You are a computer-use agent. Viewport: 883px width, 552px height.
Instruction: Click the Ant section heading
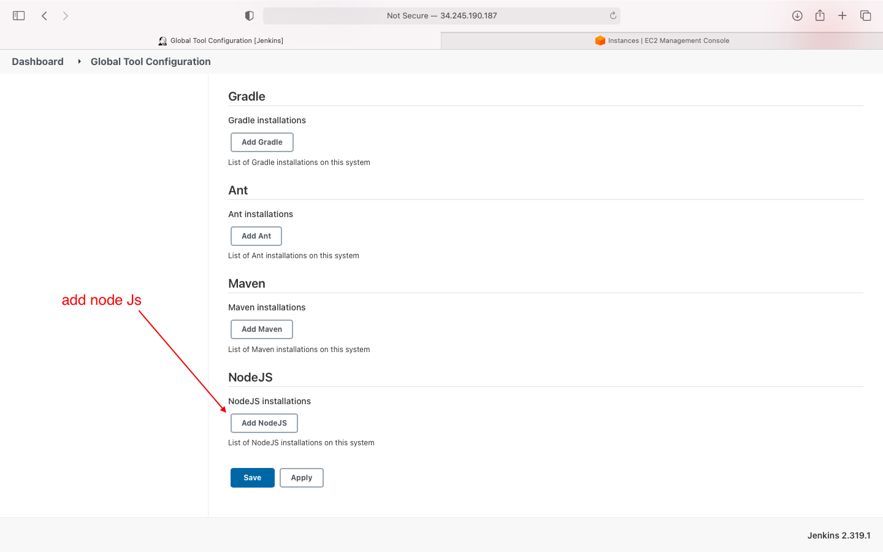[238, 190]
